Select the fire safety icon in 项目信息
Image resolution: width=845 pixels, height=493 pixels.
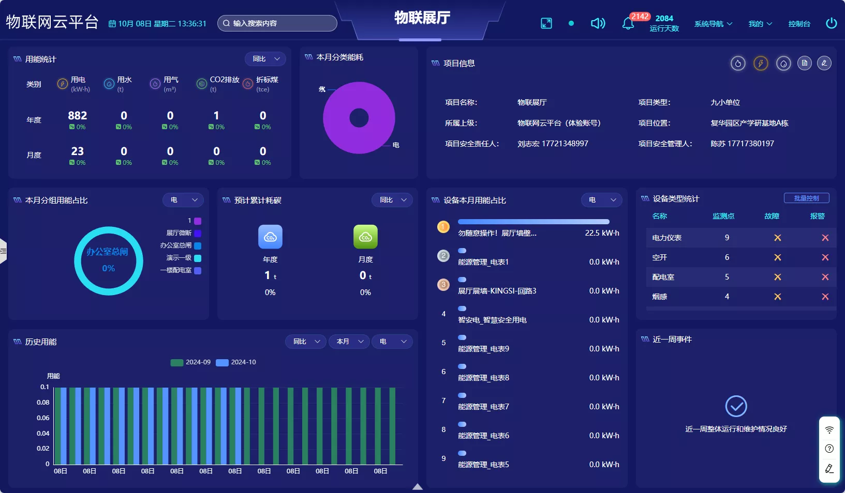coord(738,64)
